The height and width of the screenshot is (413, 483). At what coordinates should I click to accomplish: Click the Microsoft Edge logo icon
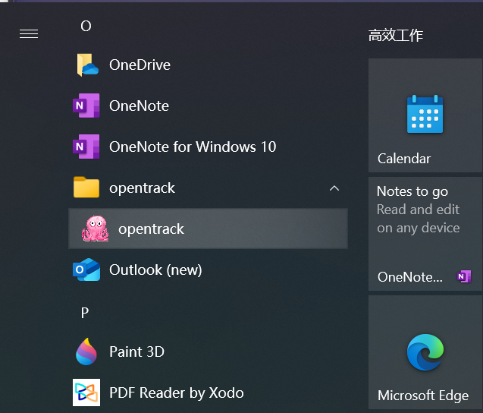[425, 352]
